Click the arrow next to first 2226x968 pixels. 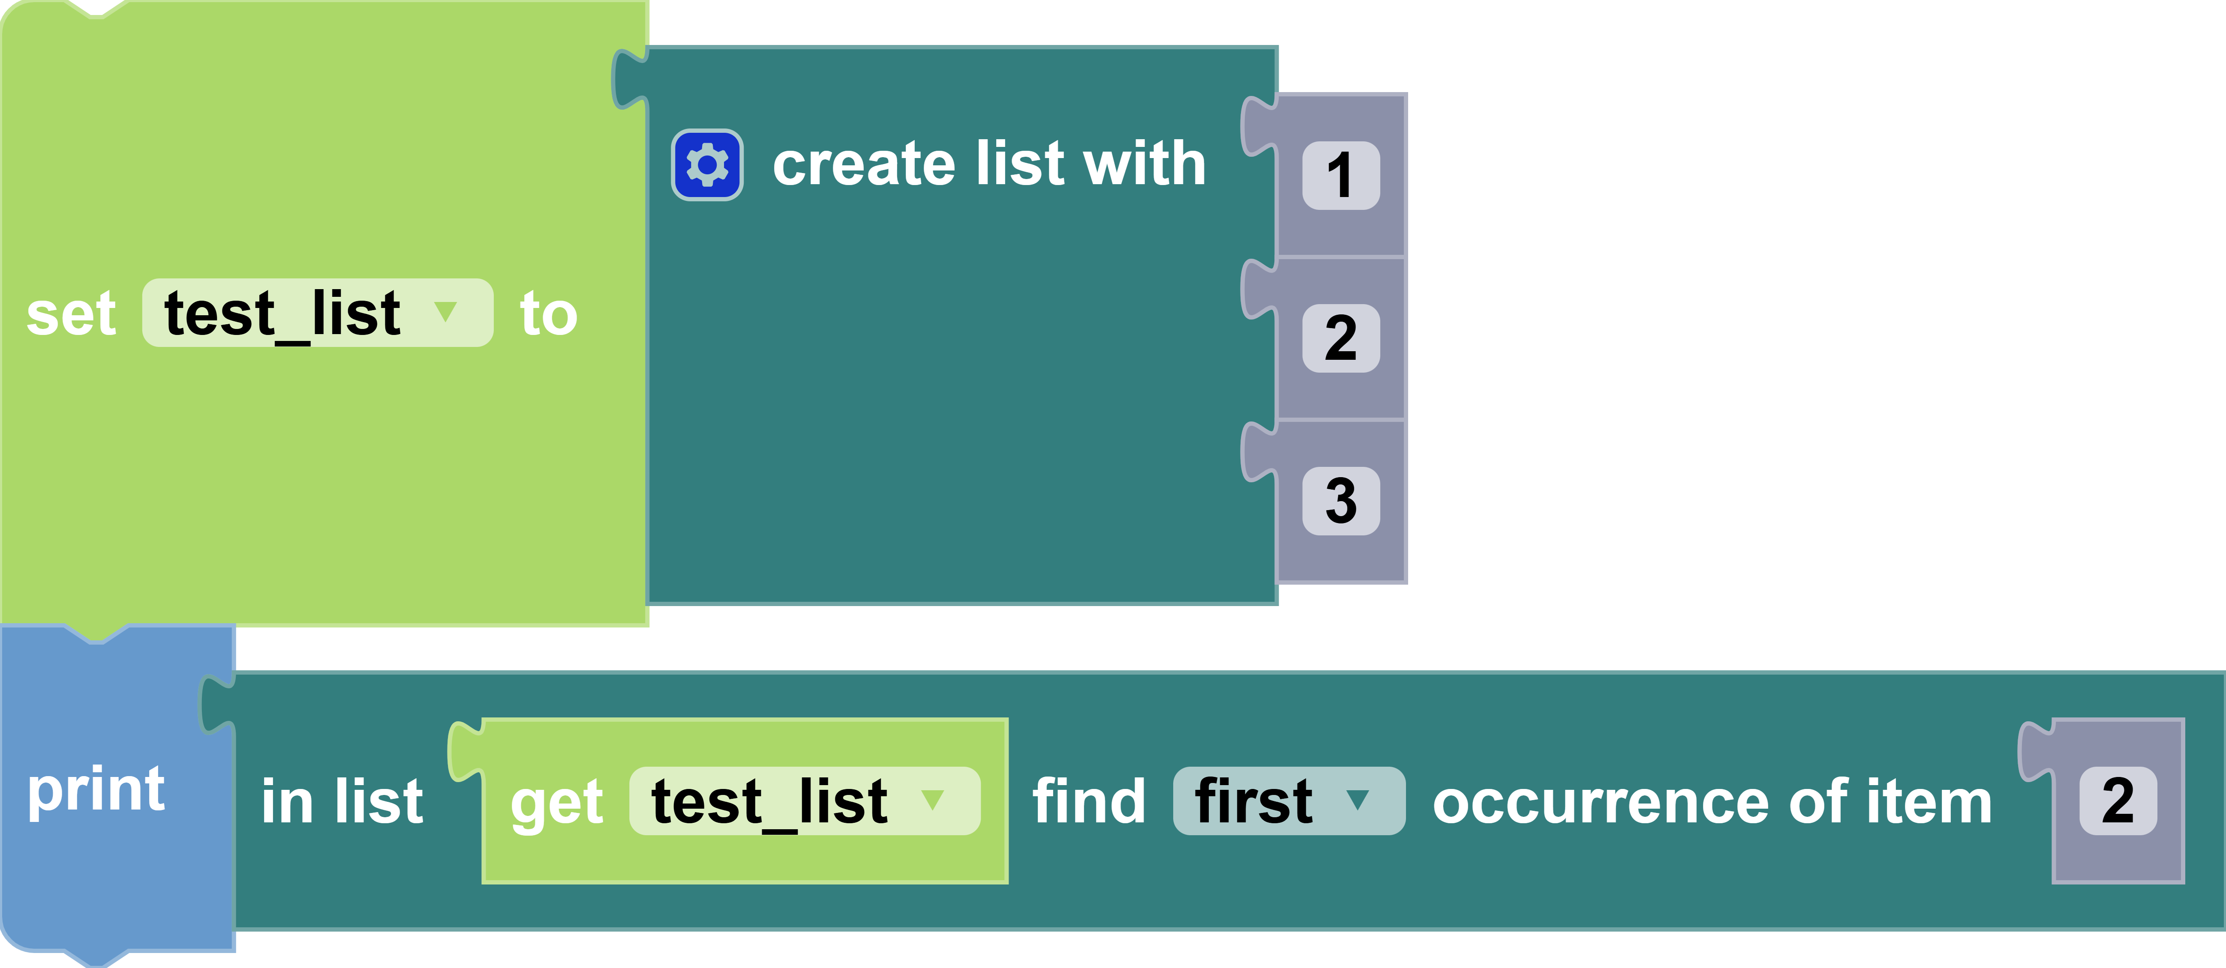(1358, 800)
